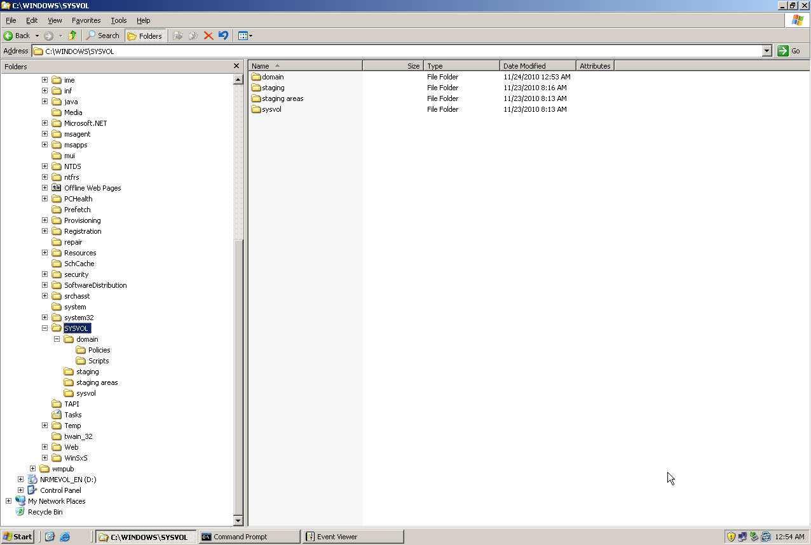Expand the WinSxS tree node

click(x=44, y=458)
